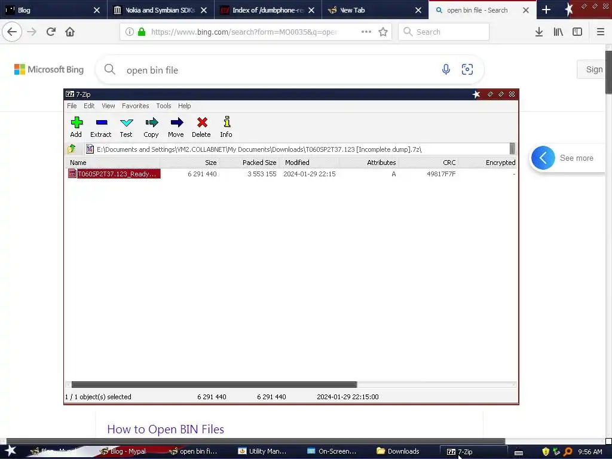Select the T0605P2T37.123_Ready file entry
The width and height of the screenshot is (612, 459).
coord(114,174)
